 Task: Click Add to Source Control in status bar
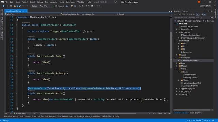pyautogui.click(x=198, y=120)
